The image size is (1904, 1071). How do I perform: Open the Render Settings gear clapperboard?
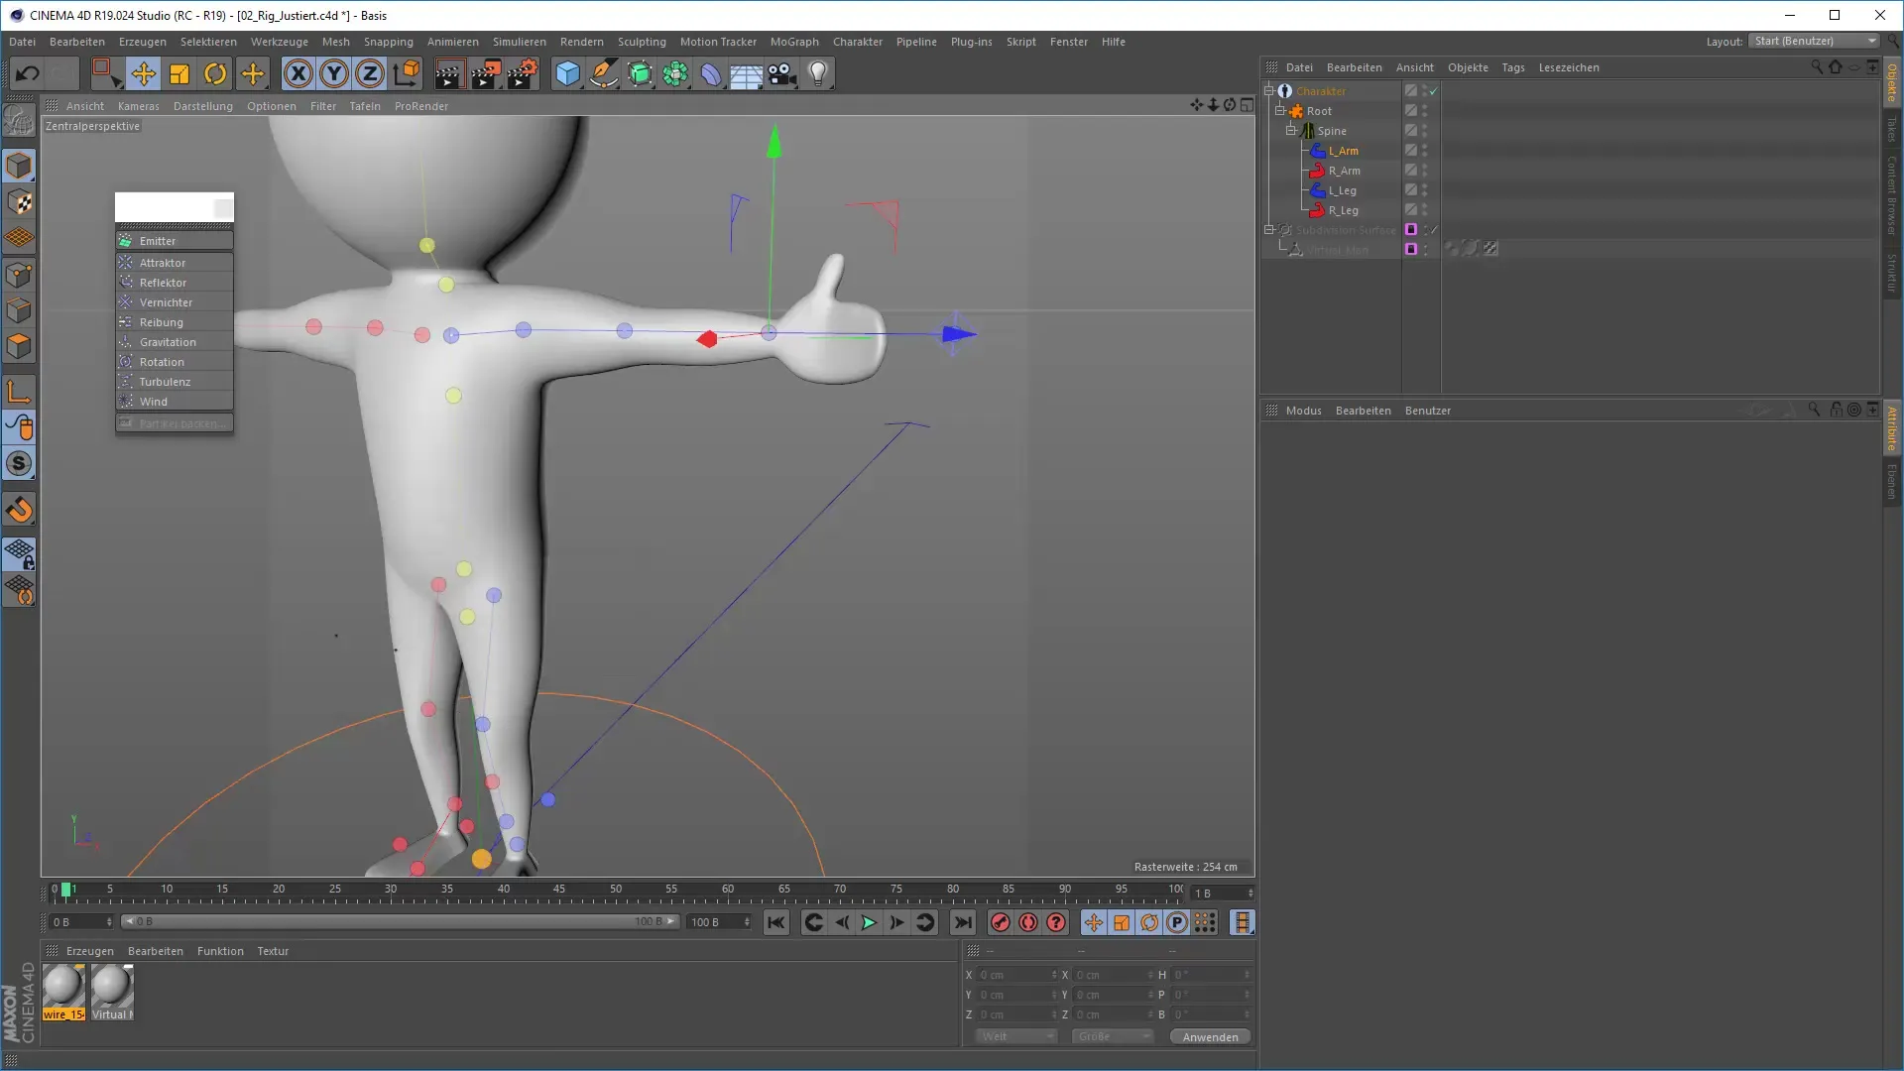click(x=523, y=73)
